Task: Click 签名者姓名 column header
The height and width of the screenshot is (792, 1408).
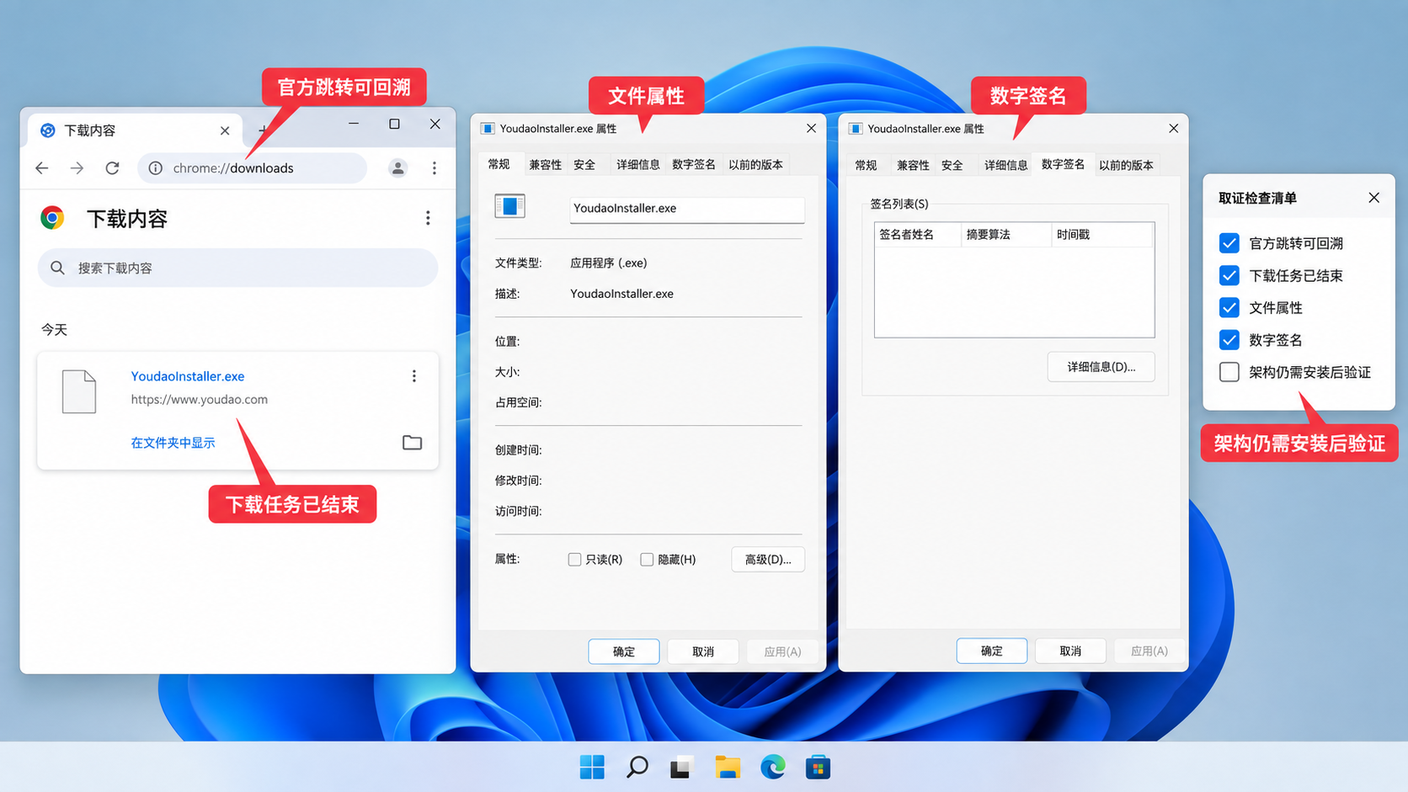Action: tap(918, 235)
